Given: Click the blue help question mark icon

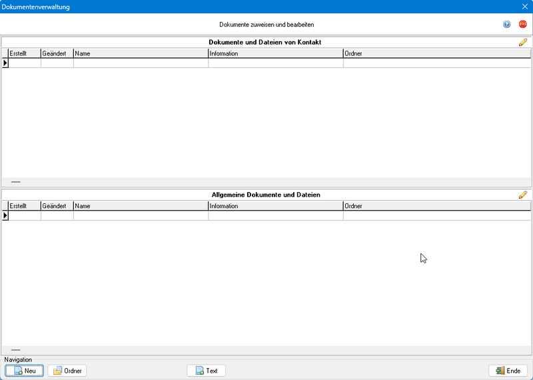Looking at the screenshot, I should coord(506,24).
